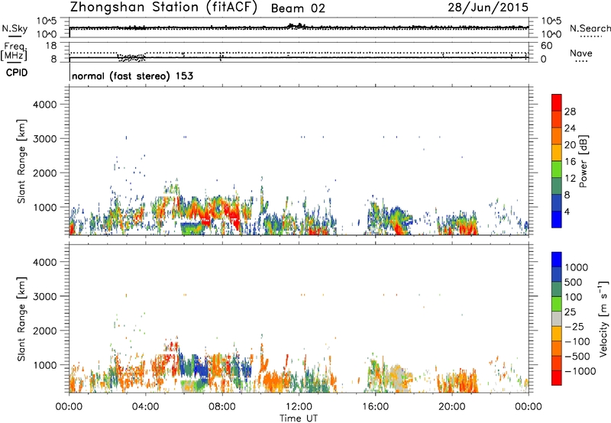Click the '08:00' time axis label
This screenshot has width=611, height=423.
point(221,407)
